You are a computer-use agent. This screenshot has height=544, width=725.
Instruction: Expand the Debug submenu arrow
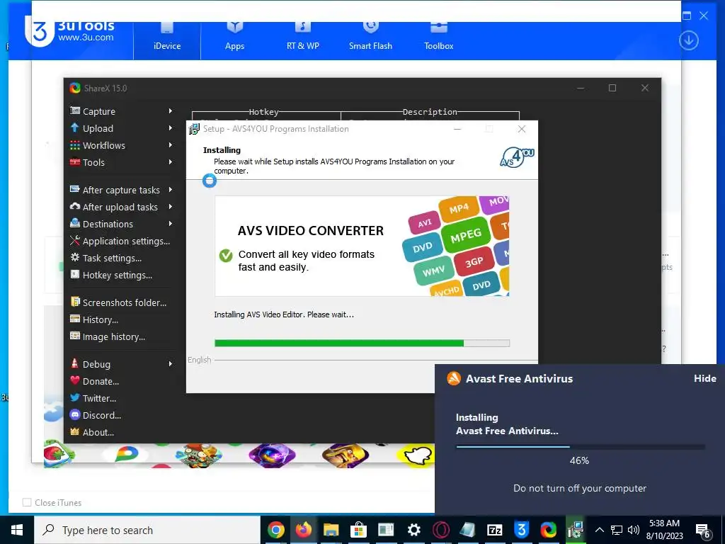click(170, 364)
